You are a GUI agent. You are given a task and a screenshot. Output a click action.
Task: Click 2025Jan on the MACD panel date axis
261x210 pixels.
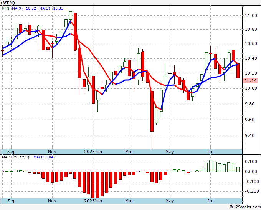93,201
